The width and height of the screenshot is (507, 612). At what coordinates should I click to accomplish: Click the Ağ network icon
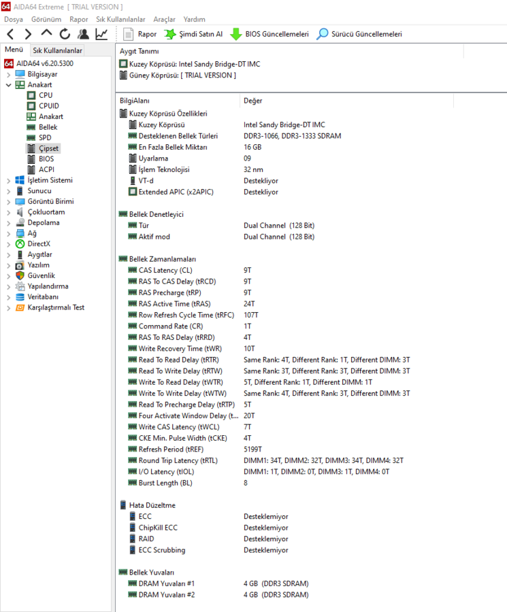[20, 233]
